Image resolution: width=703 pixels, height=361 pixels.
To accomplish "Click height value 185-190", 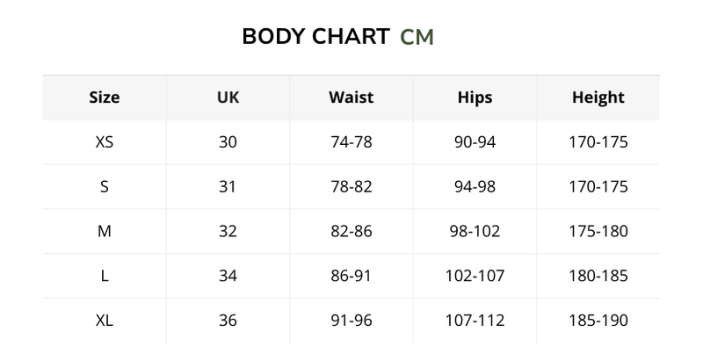I will pyautogui.click(x=598, y=321).
